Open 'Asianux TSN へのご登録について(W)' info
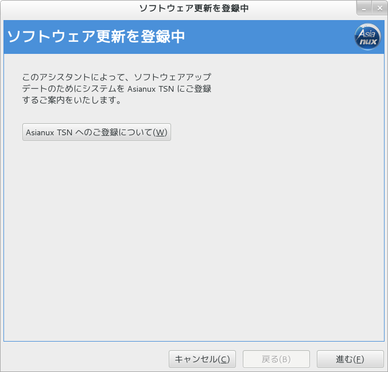388x372 pixels. pyautogui.click(x=96, y=132)
